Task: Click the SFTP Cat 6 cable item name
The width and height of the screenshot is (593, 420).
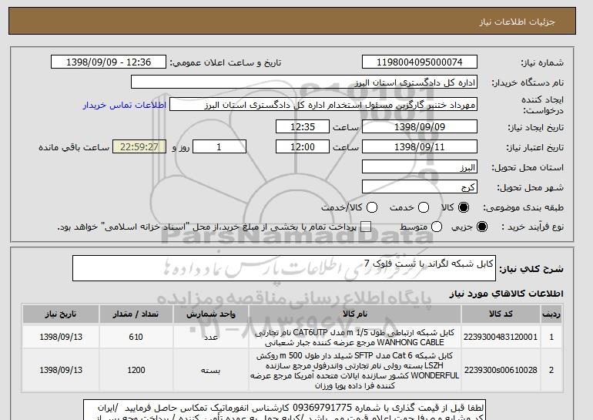Action: (x=355, y=371)
